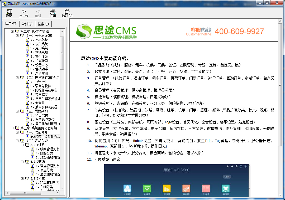The width and height of the screenshot is (285, 200).
Task: Collapse the 第二章 思途CMS介绍 node
Action: 12,31
